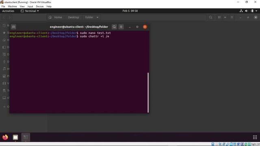
Task: Select the Videos sidebar icon in Files
Action: coord(4,83)
